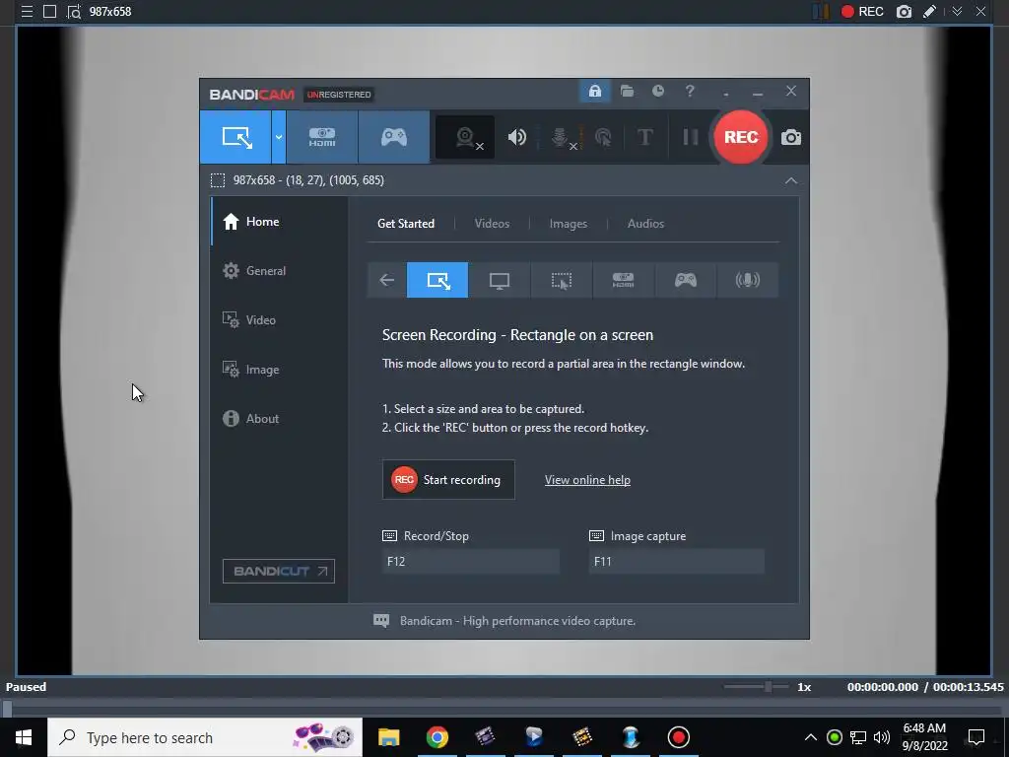Screen dimensions: 1009x757
Task: Switch to game recording mode in top toolbar
Action: (x=394, y=137)
